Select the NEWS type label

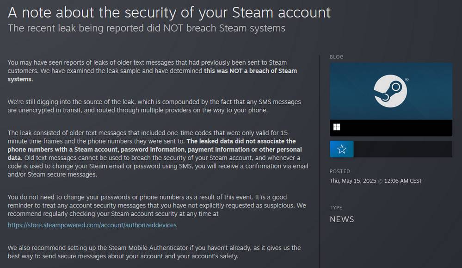pyautogui.click(x=342, y=219)
